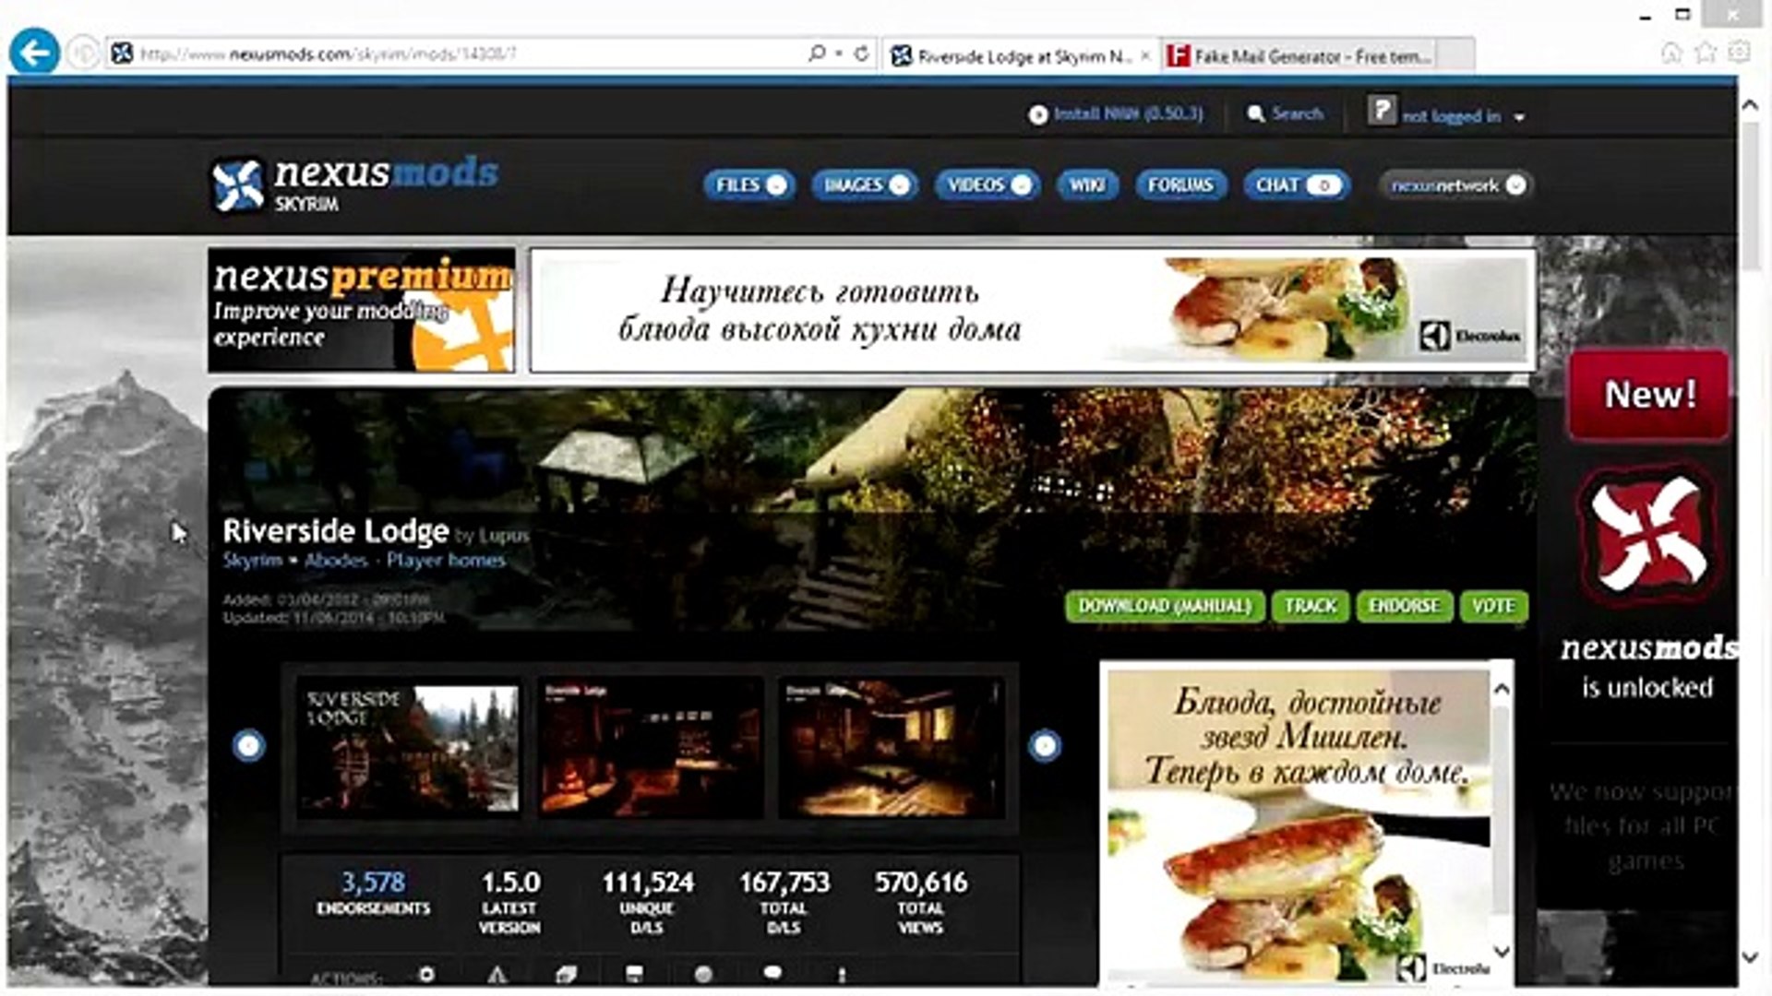The width and height of the screenshot is (1772, 996).
Task: Click the 3,578 endorsements count
Action: [373, 883]
